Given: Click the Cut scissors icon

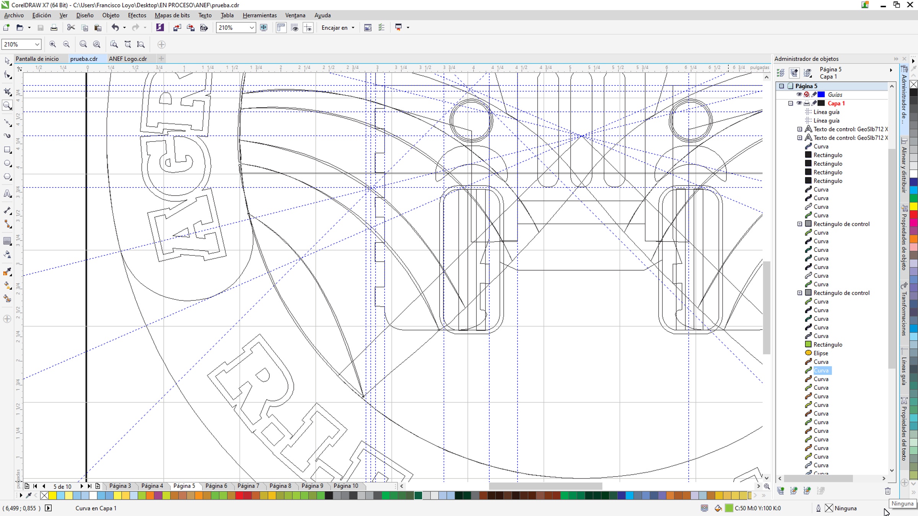Looking at the screenshot, I should (x=71, y=28).
